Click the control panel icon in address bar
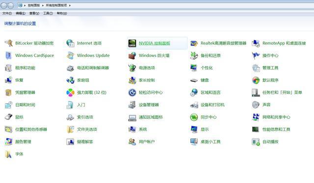This screenshot has width=314, height=183. click(x=20, y=5)
